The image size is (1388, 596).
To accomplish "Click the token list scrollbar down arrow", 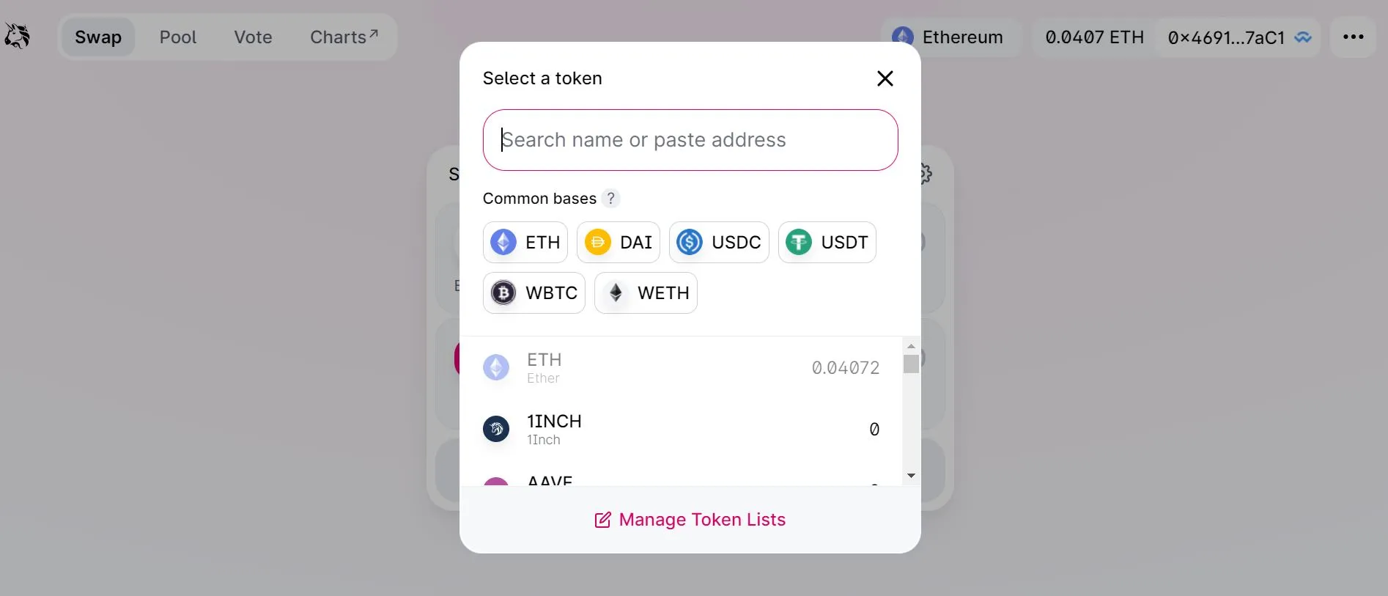I will click(911, 476).
